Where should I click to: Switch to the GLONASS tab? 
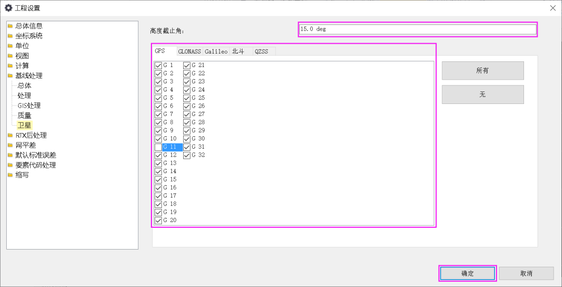(x=189, y=51)
